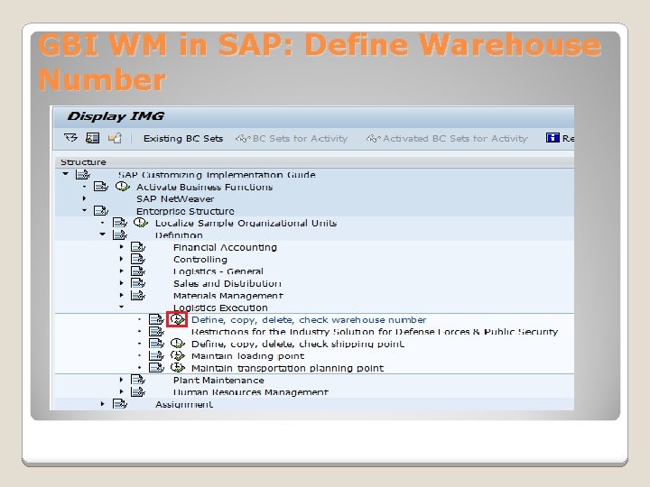Viewport: 650px width, 487px height.
Task: Select 'SAP NetWeaver' tree label
Action: (x=175, y=198)
